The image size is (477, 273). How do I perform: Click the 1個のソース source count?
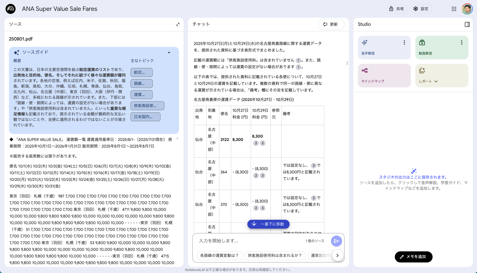pos(315,241)
